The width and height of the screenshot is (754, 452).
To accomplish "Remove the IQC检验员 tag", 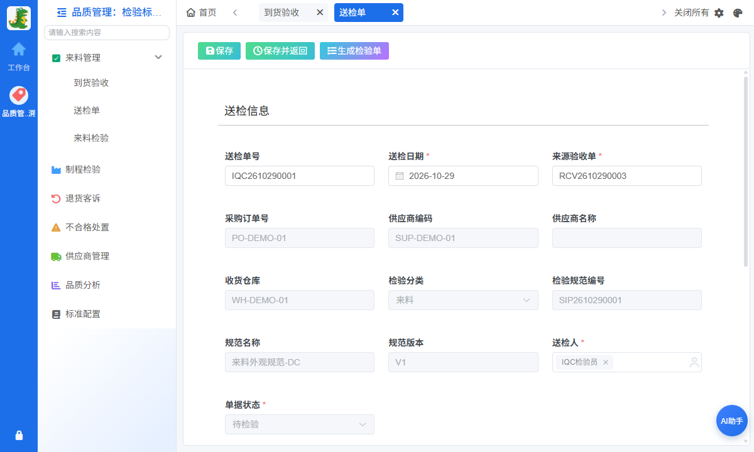I will click(x=606, y=362).
